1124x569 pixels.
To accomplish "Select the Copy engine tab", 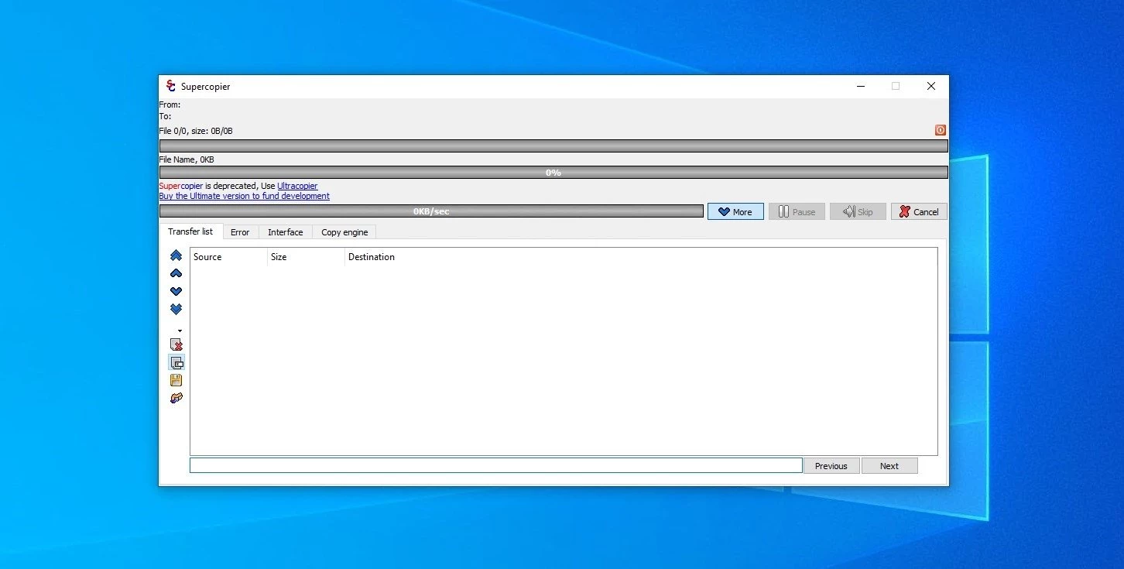I will [344, 232].
